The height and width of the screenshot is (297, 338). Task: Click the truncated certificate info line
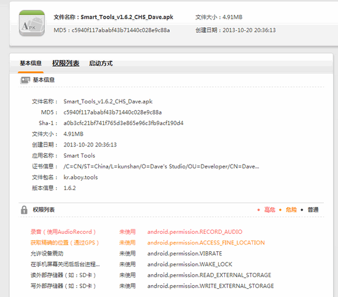[x=161, y=166]
